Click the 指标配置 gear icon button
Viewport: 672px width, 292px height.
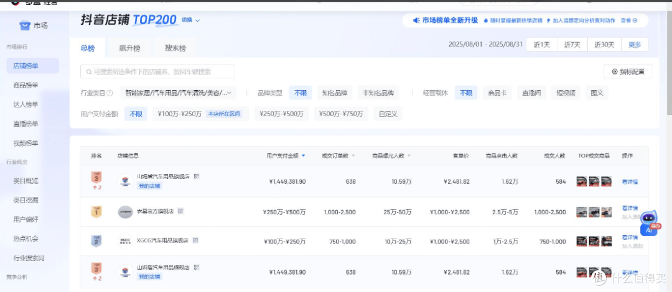pyautogui.click(x=627, y=72)
